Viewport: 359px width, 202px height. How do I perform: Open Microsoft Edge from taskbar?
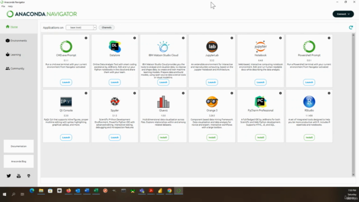click(32, 191)
